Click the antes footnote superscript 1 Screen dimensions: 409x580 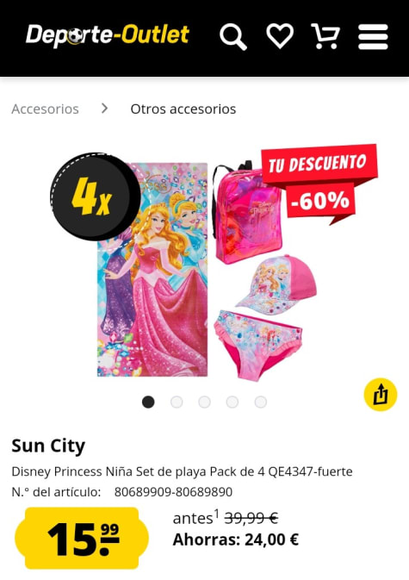pos(217,514)
